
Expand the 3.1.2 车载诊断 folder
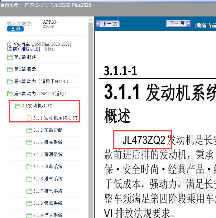48,130
